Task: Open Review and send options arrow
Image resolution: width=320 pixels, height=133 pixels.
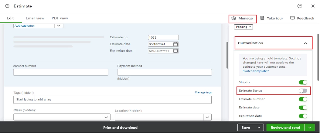Action: [x=310, y=128]
